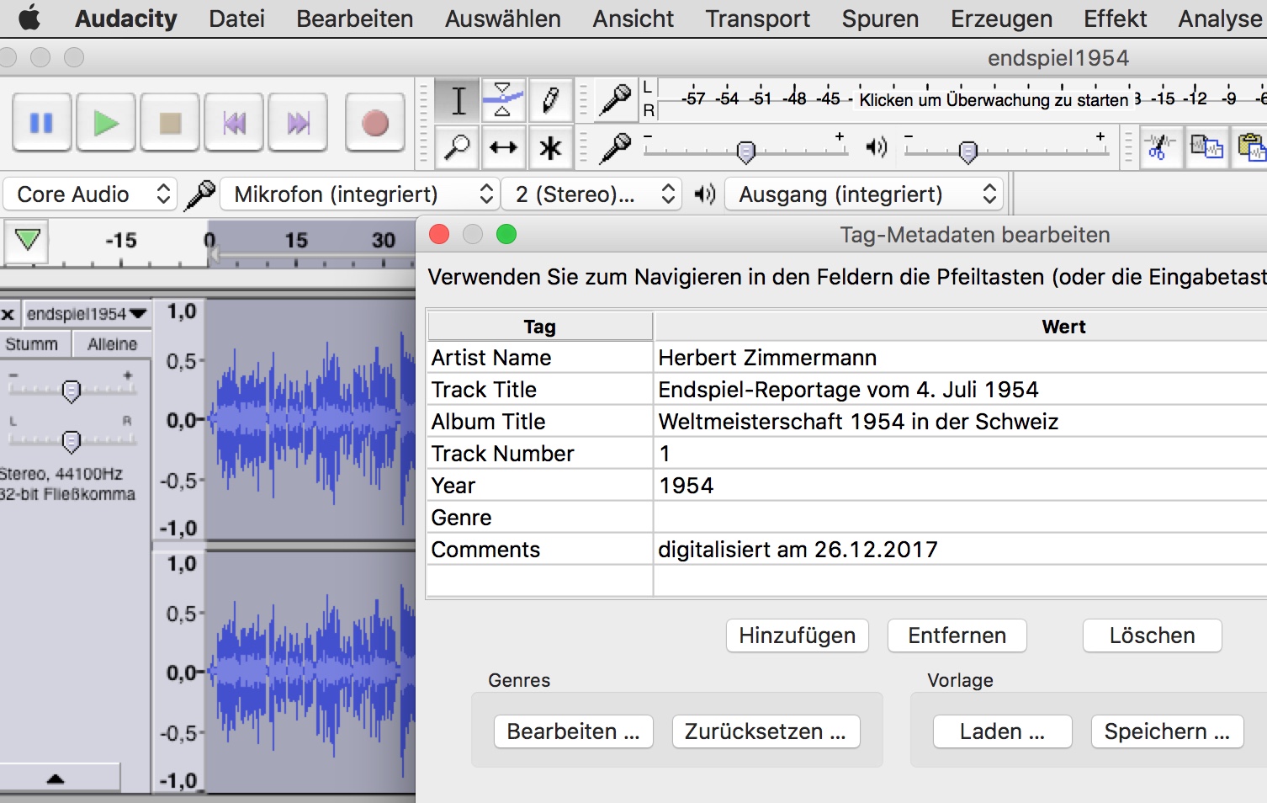Viewport: 1267px width, 803px height.
Task: Click the Album Title value cell
Action: point(960,422)
